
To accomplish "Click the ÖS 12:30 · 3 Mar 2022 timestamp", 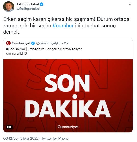I will point(21,139).
